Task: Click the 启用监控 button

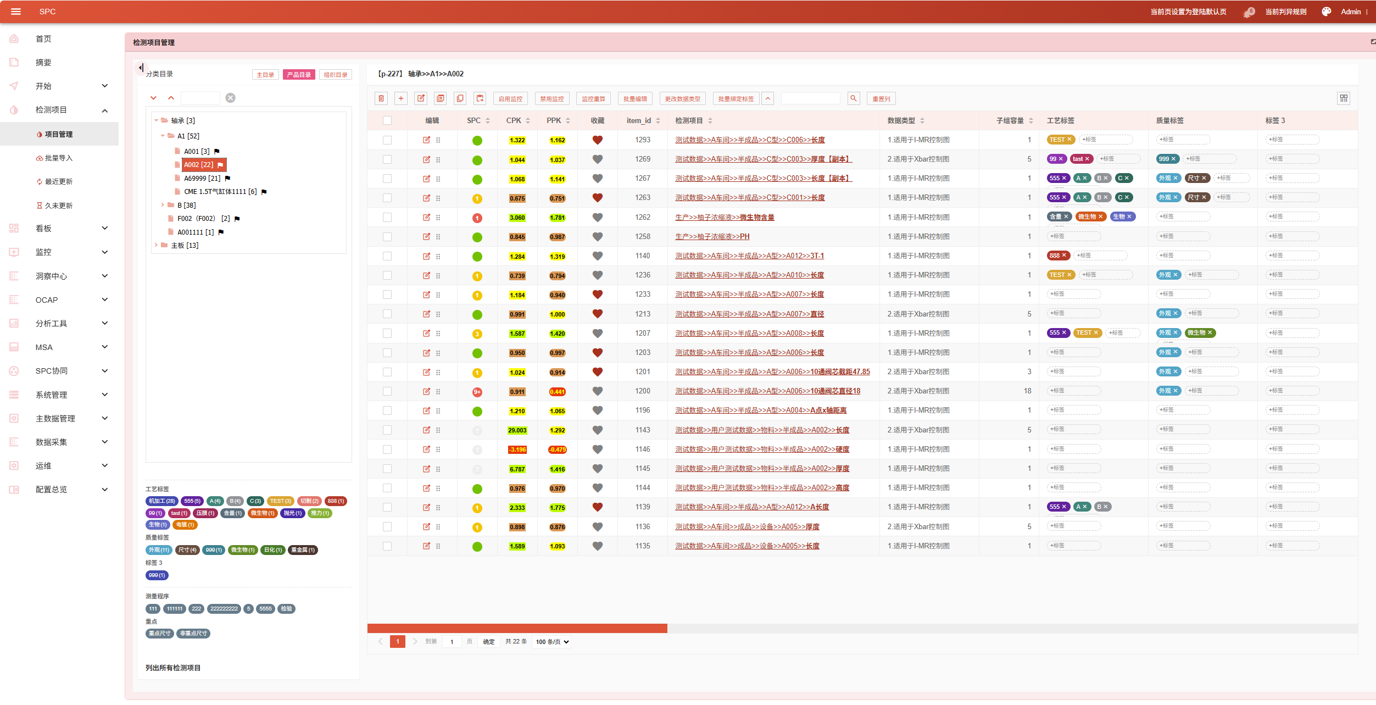Action: click(x=510, y=98)
